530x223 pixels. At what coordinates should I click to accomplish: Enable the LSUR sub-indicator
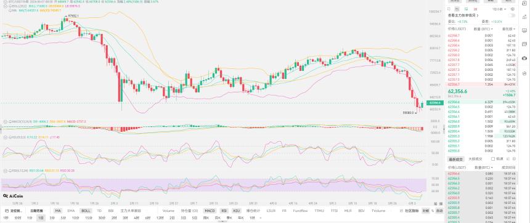[x=271, y=211]
